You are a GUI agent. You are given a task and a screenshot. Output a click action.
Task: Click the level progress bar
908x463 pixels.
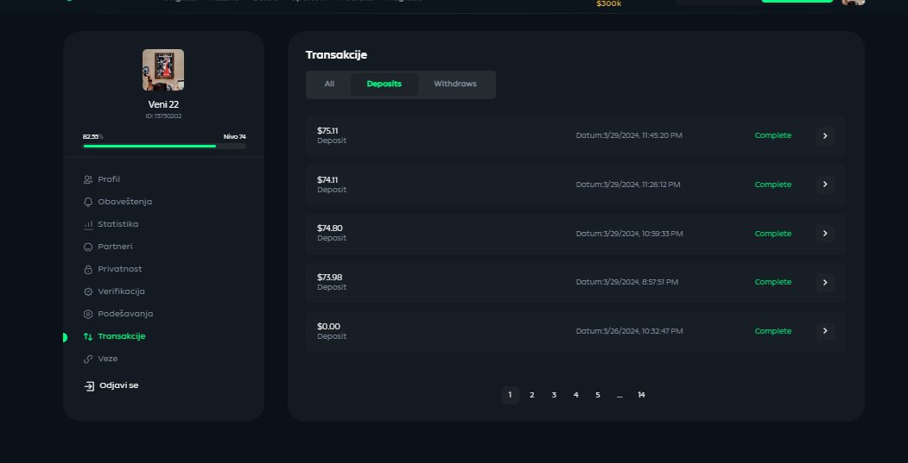tap(164, 147)
